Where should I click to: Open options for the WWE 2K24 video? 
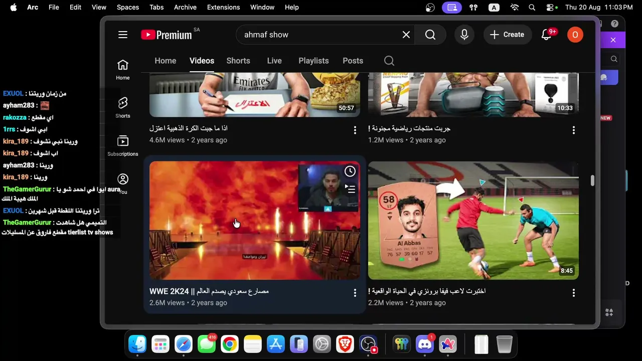pos(355,292)
